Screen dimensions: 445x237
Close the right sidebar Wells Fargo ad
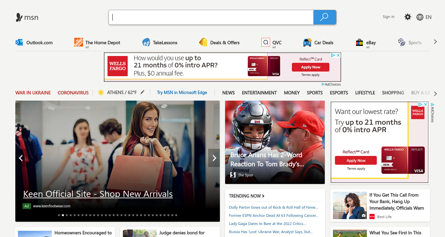tap(425, 105)
